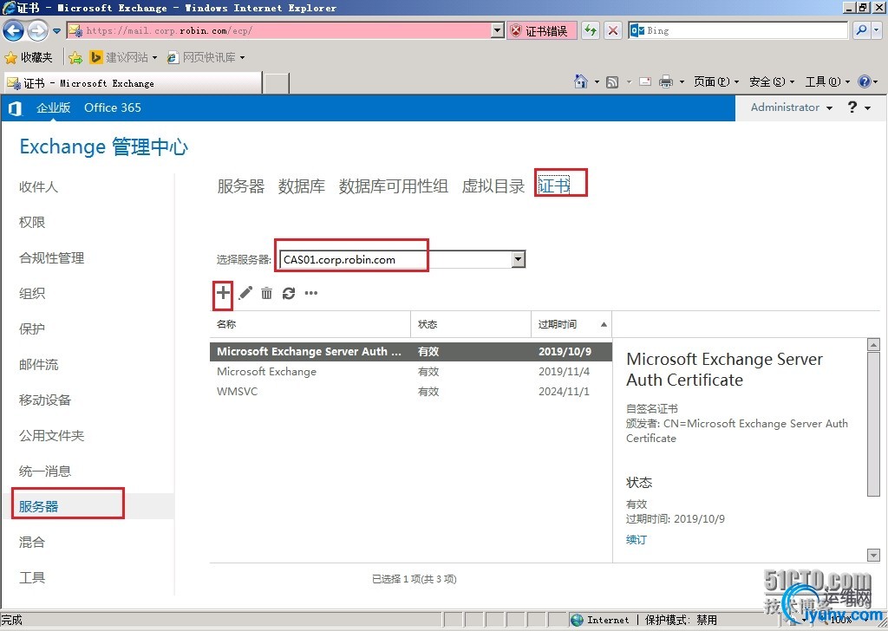The height and width of the screenshot is (631, 888).
Task: Click the printer icon
Action: [666, 82]
